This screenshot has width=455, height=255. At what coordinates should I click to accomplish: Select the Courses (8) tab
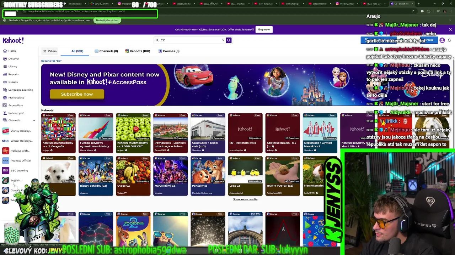[x=169, y=51]
